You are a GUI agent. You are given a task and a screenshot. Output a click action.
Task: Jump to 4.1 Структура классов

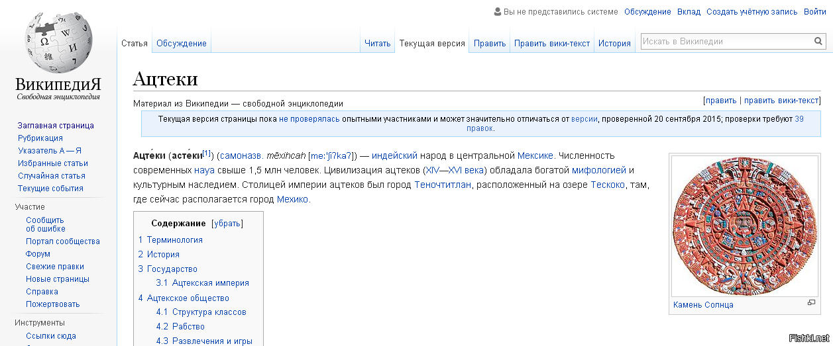pyautogui.click(x=201, y=312)
